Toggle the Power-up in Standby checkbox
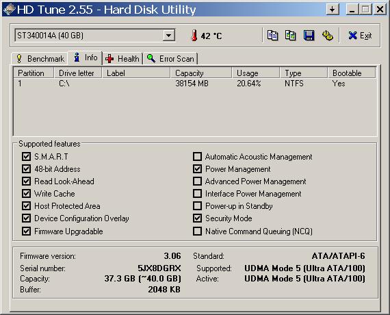This screenshot has width=390, height=315. pos(197,206)
